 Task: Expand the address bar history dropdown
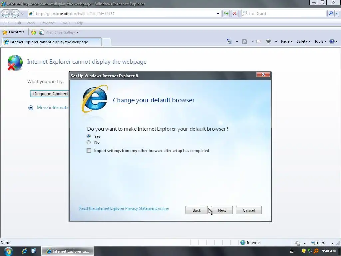click(218, 13)
